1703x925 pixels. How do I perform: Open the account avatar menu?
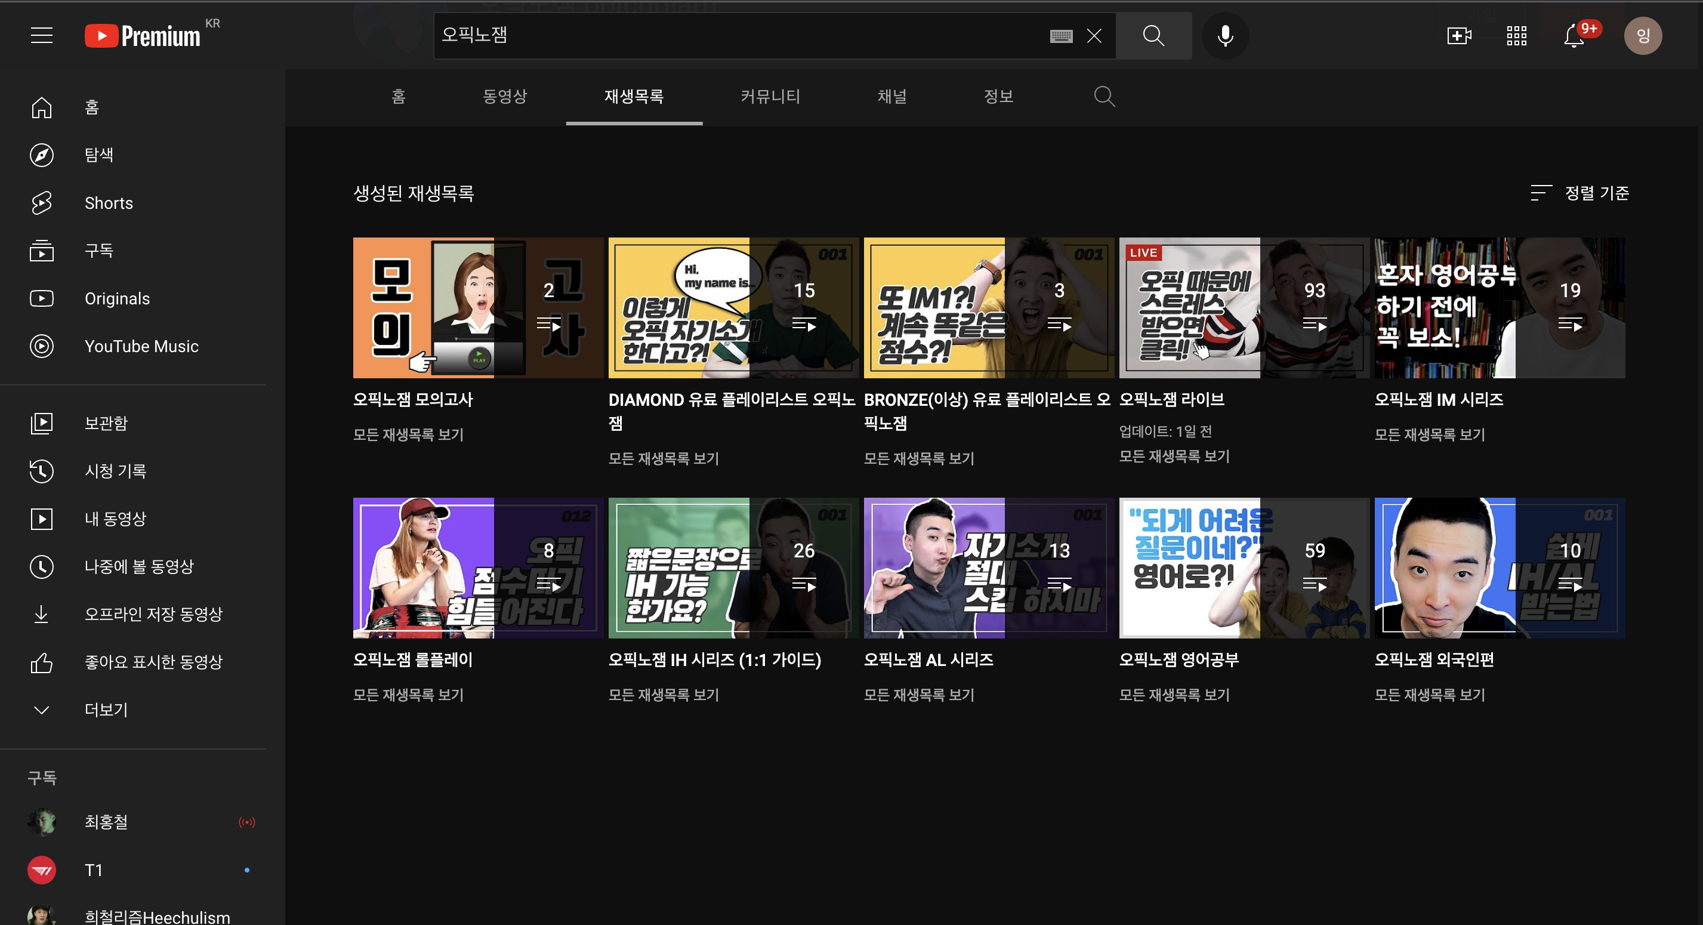1642,36
